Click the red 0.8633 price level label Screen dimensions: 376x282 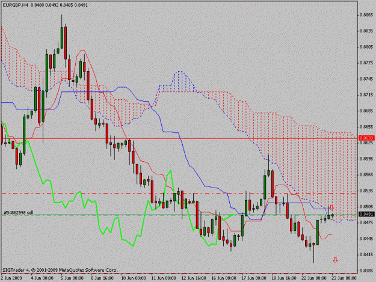366,138
